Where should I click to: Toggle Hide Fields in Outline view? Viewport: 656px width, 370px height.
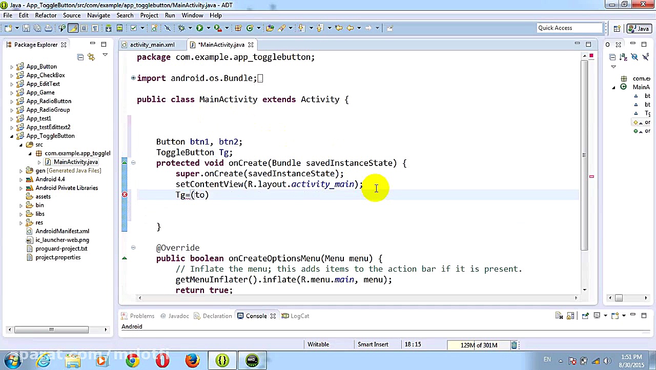click(634, 57)
